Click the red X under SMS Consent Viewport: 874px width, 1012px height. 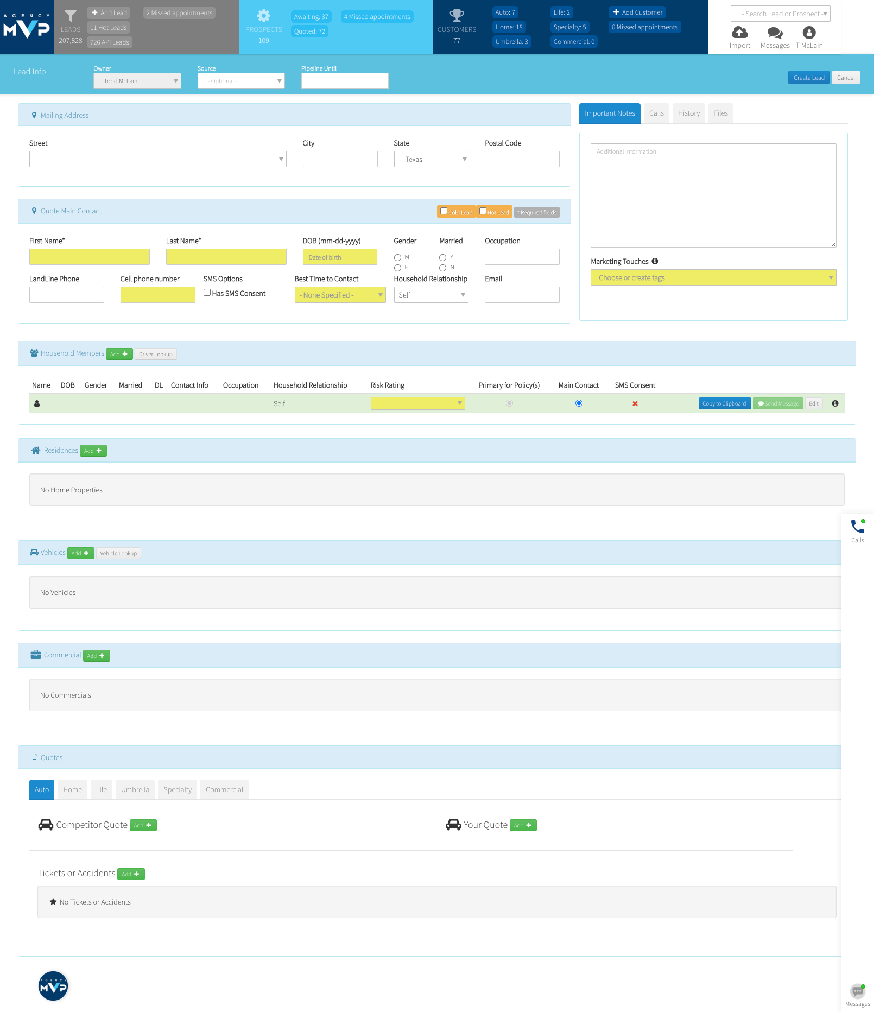click(635, 403)
